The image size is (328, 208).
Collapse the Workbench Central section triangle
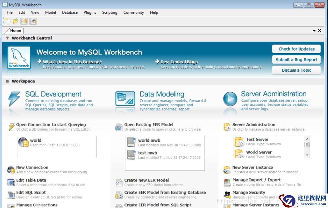tap(7, 38)
